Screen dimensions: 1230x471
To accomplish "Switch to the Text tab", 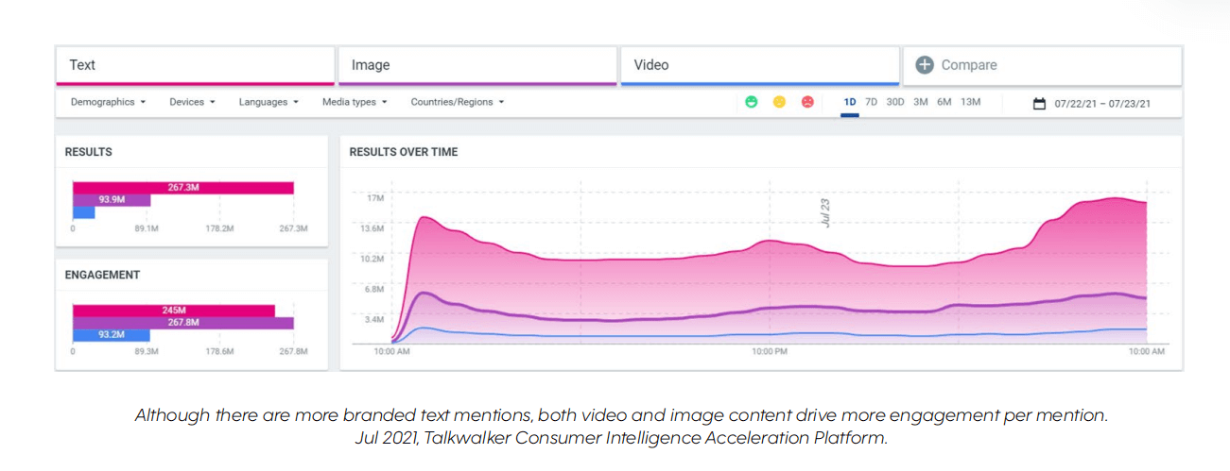I will [194, 65].
